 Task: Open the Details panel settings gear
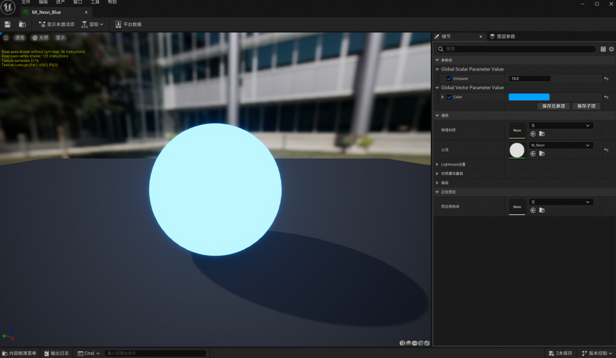pyautogui.click(x=611, y=49)
